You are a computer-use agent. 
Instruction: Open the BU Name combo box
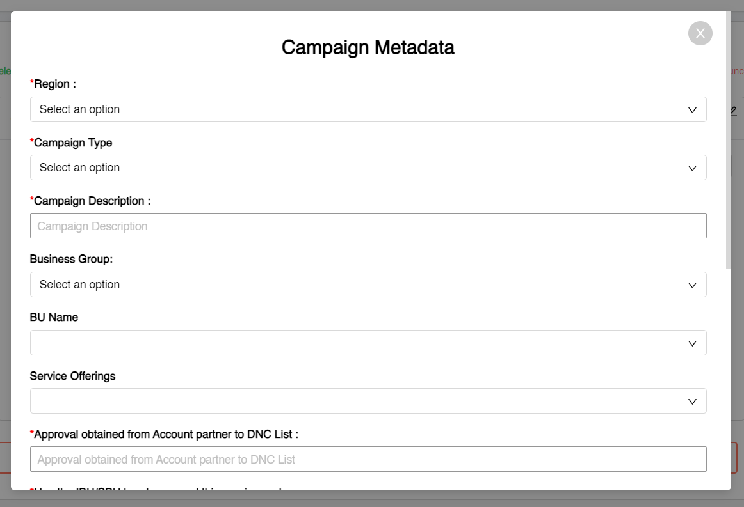(368, 343)
